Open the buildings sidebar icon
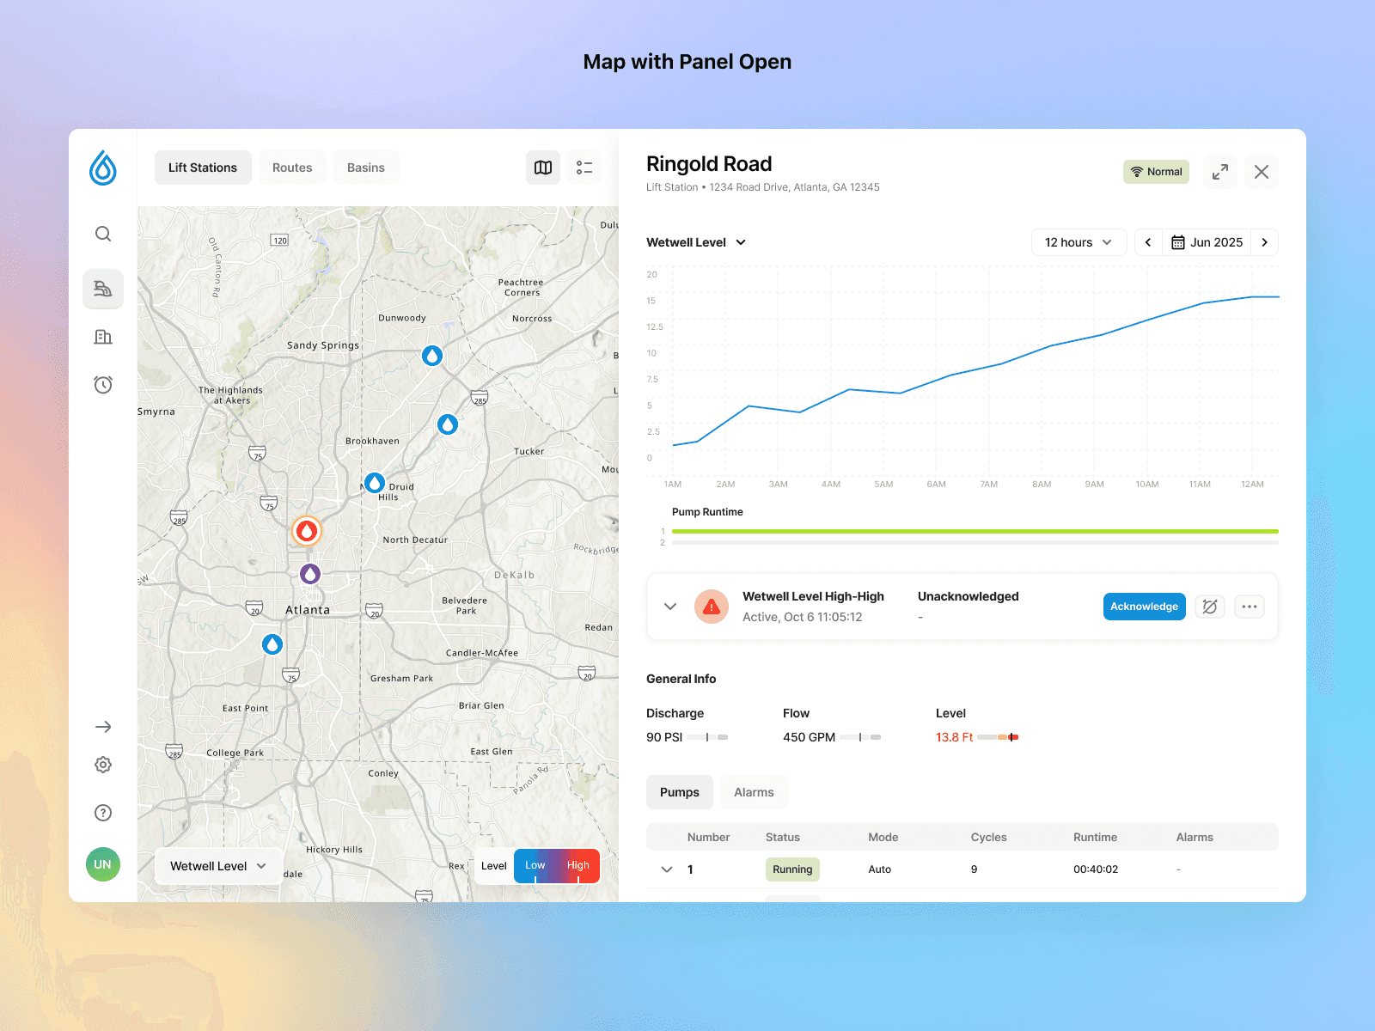Viewport: 1375px width, 1031px height. [x=103, y=337]
